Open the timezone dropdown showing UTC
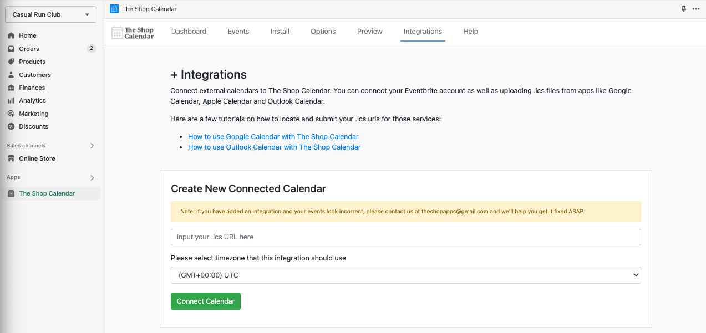 406,275
